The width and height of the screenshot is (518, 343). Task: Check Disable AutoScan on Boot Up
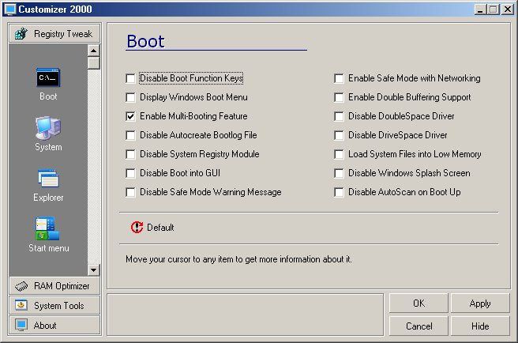[339, 192]
